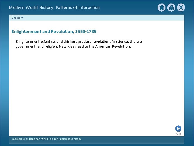Print the page using printer icon

coord(171,8)
